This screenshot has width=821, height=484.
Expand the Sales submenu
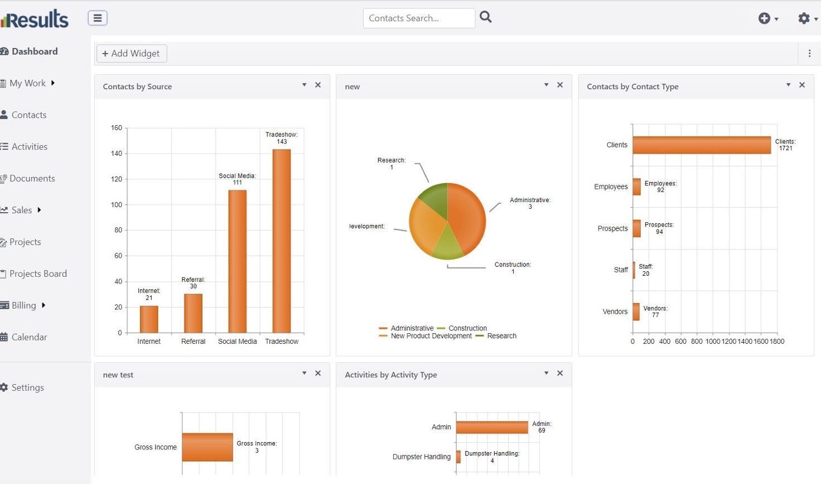point(38,210)
